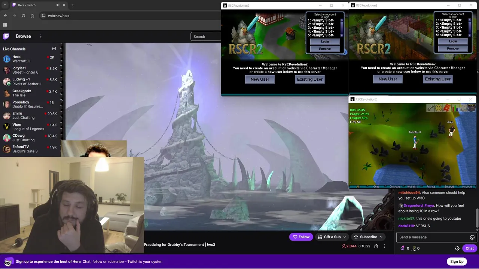Click Existing User in left RSCRevolution2 window
Viewport: 479px width, 269px height.
click(309, 79)
